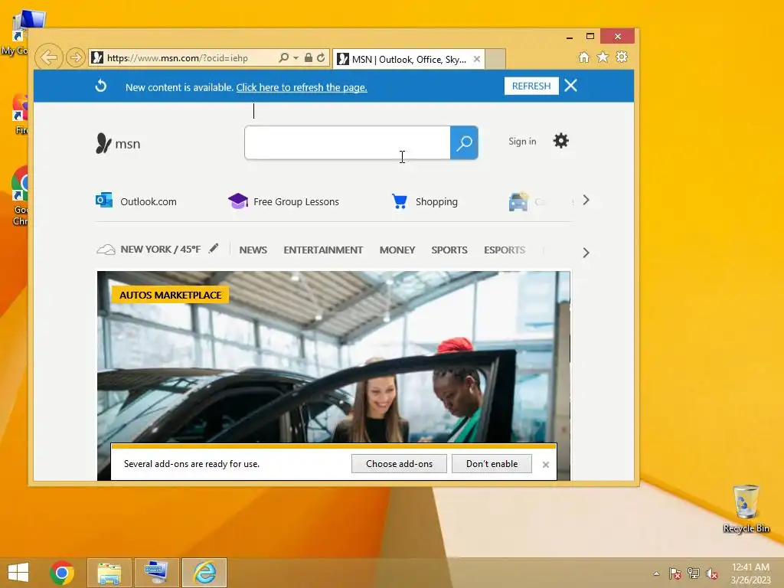Expand more shortcuts with right chevron
The height and width of the screenshot is (588, 784).
tap(586, 201)
